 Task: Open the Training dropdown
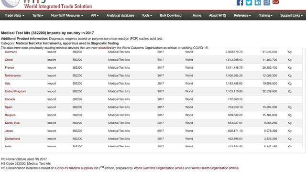265,15
